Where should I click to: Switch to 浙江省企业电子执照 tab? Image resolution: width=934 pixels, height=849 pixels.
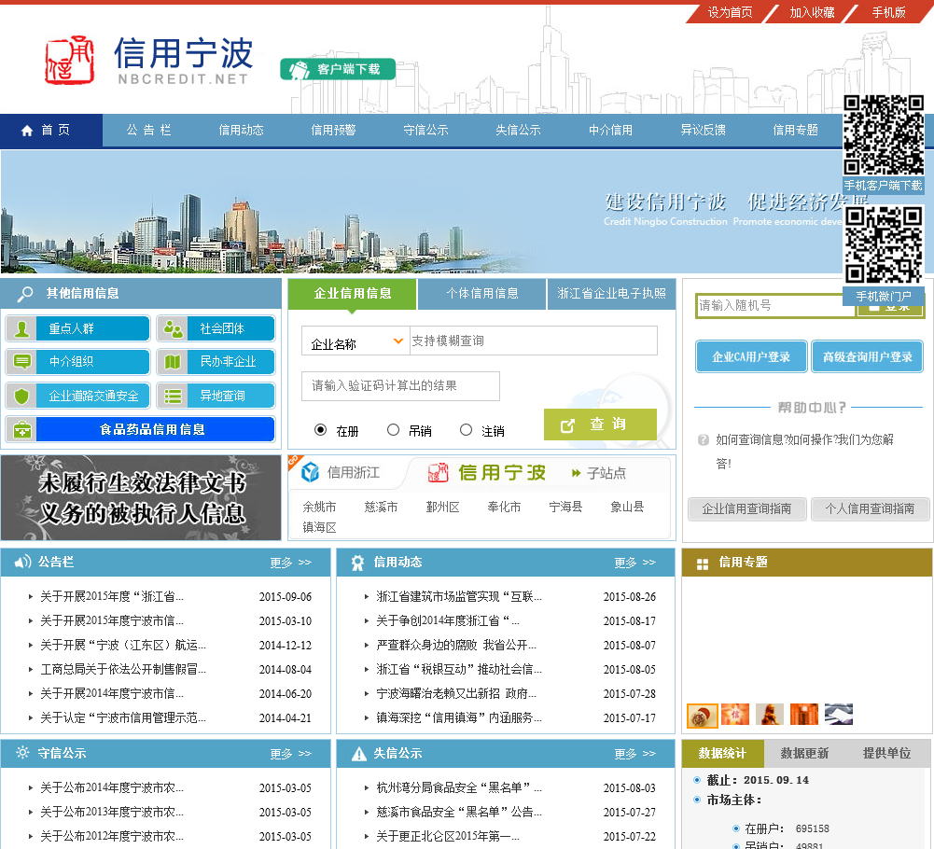(612, 294)
